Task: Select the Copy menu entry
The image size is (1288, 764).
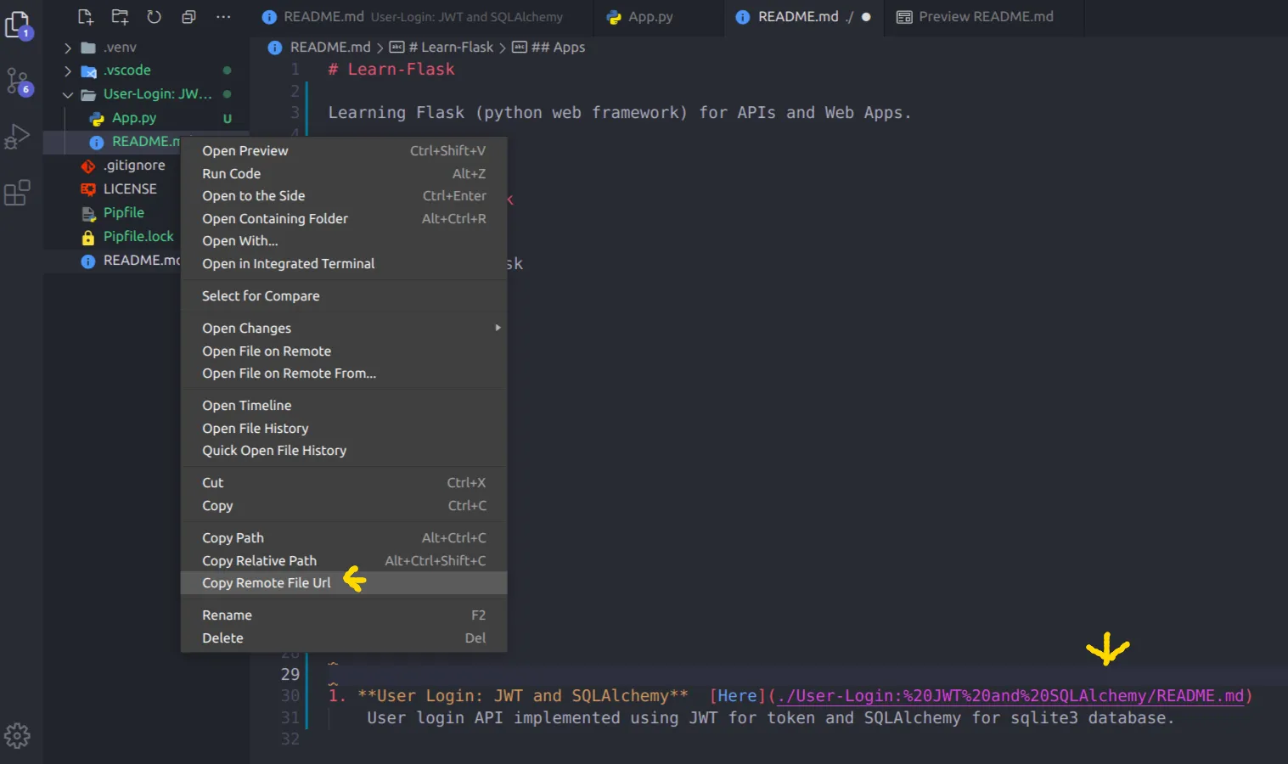Action: [x=344, y=506]
